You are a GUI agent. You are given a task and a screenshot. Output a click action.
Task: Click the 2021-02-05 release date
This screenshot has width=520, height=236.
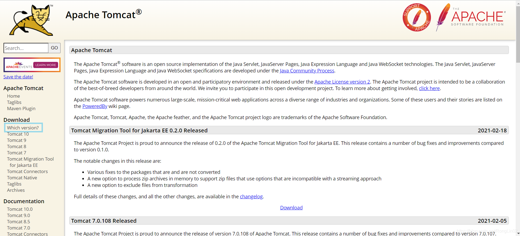[x=492, y=221]
